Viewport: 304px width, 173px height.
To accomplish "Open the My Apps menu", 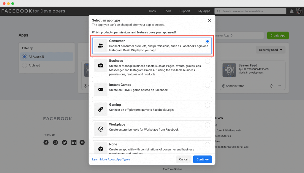I will [204, 11].
